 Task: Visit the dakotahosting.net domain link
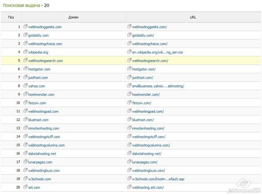tap(42, 154)
